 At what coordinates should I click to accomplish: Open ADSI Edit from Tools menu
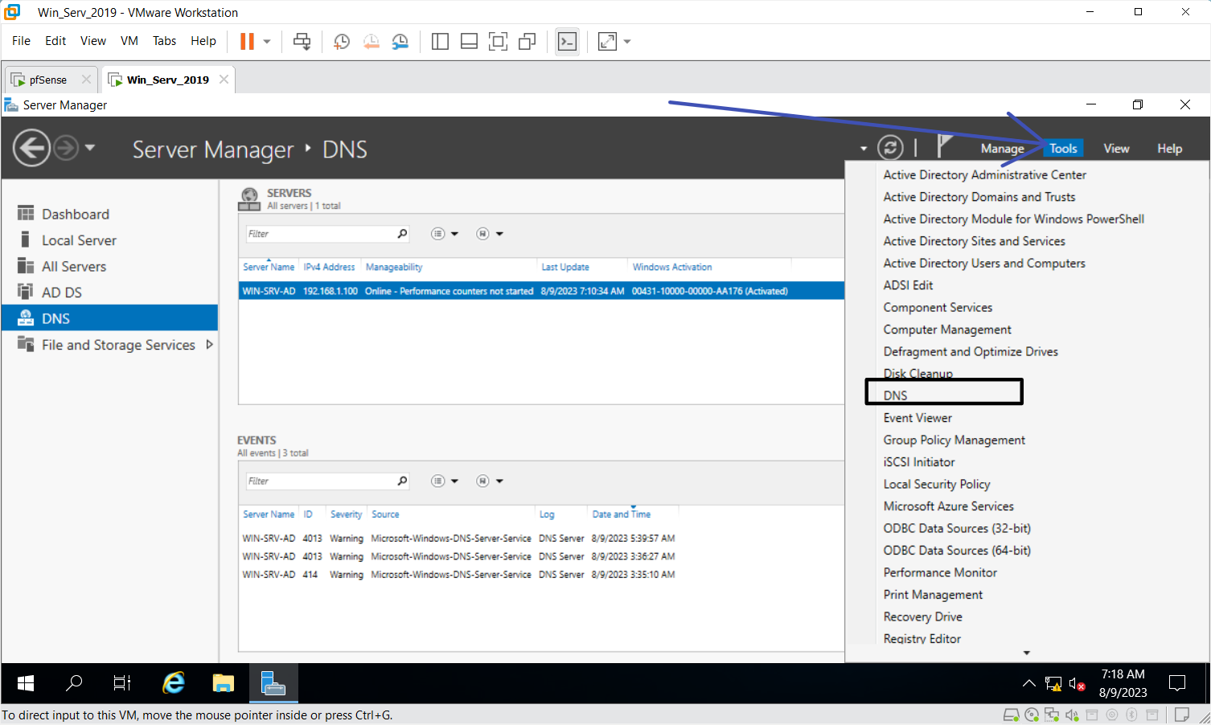908,285
